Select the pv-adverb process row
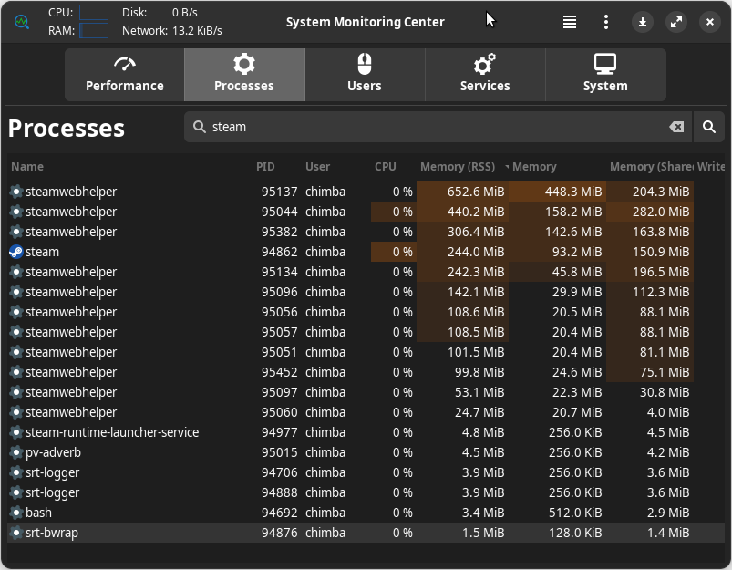The height and width of the screenshot is (570, 732). (x=366, y=452)
